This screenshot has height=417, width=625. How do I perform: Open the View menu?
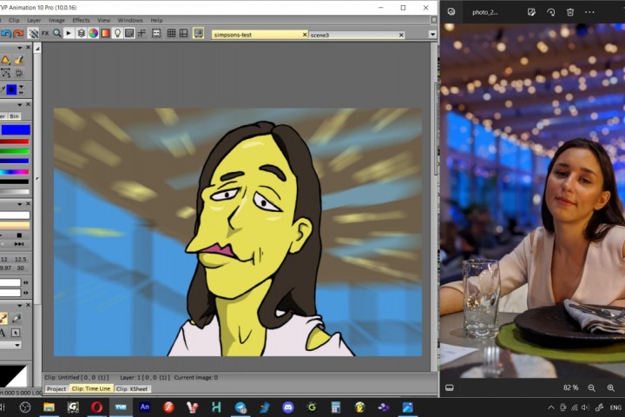pos(103,20)
